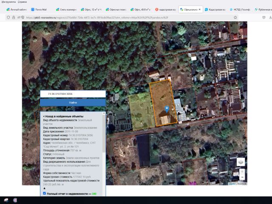Zoom out the map with minus button
Screen dimensions: 272x204
(242, 177)
